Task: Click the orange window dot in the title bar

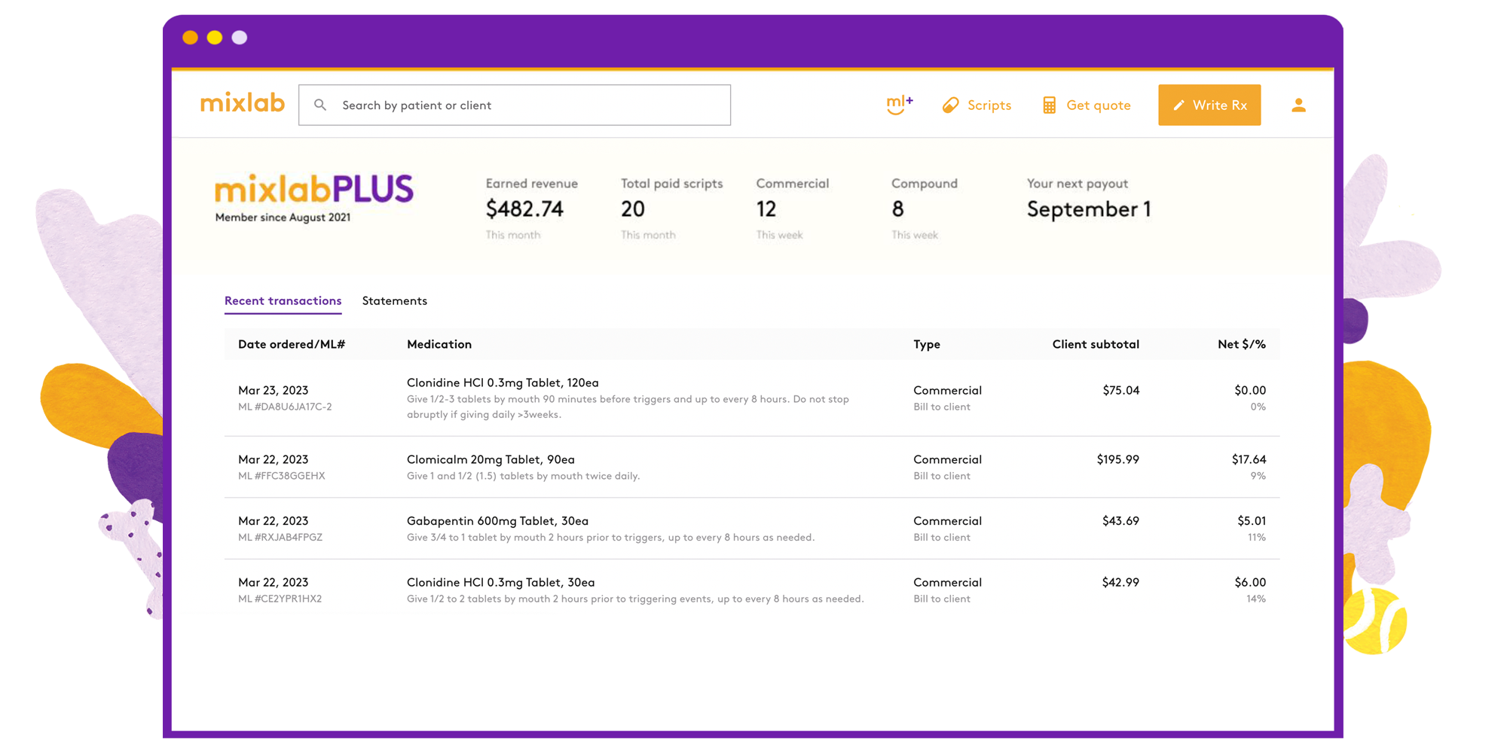Action: [x=191, y=38]
